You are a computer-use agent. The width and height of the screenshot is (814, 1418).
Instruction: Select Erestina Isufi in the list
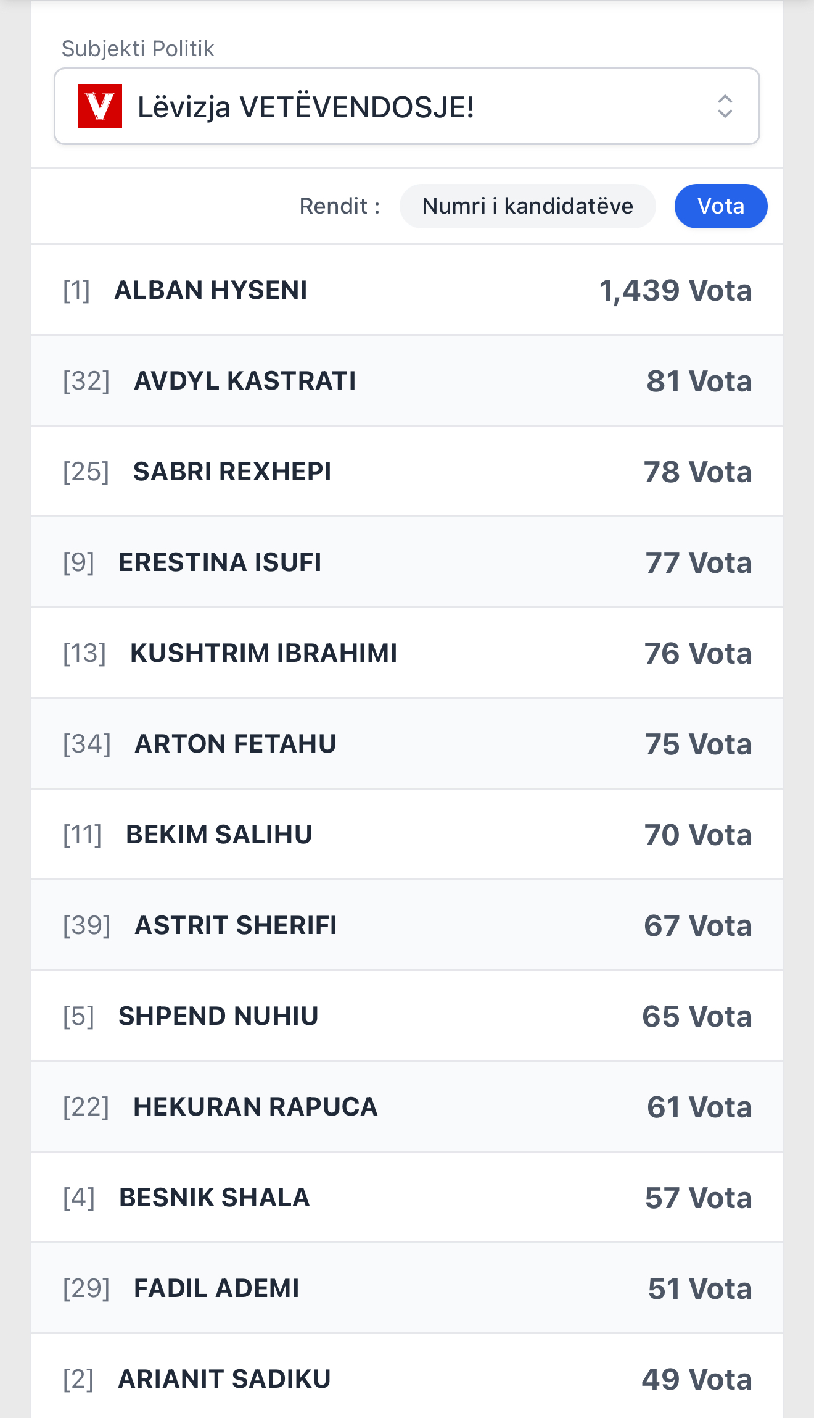(407, 562)
